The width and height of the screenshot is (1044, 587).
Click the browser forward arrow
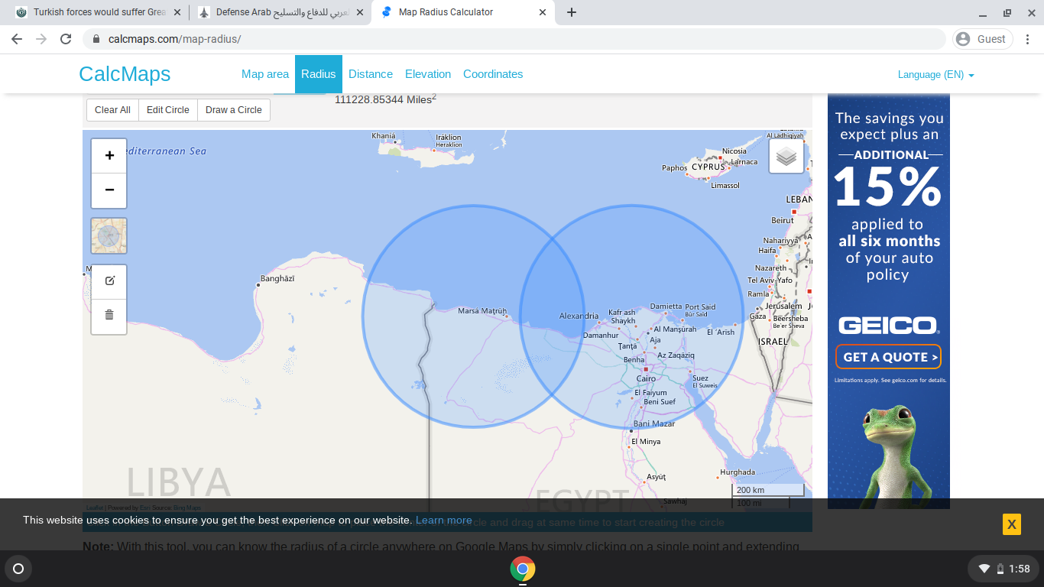pos(41,39)
